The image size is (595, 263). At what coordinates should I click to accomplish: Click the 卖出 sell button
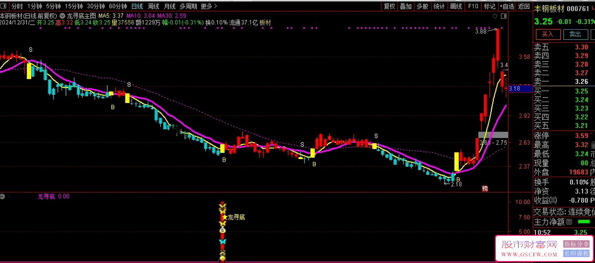tap(575, 34)
